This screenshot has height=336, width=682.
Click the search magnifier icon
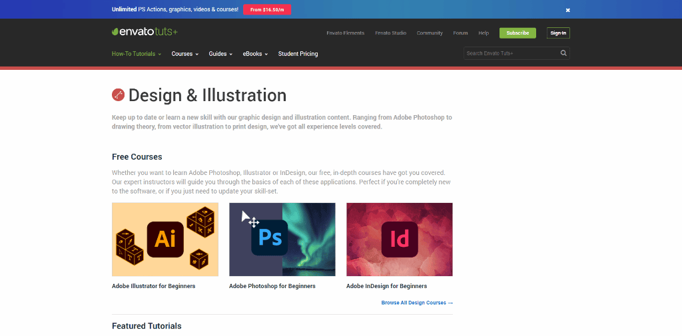pyautogui.click(x=563, y=53)
